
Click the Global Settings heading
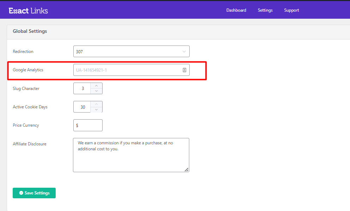pos(30,31)
